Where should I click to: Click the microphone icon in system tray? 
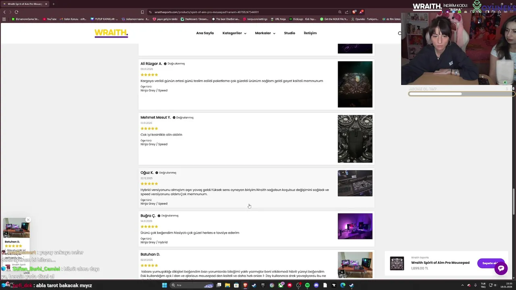(475, 285)
